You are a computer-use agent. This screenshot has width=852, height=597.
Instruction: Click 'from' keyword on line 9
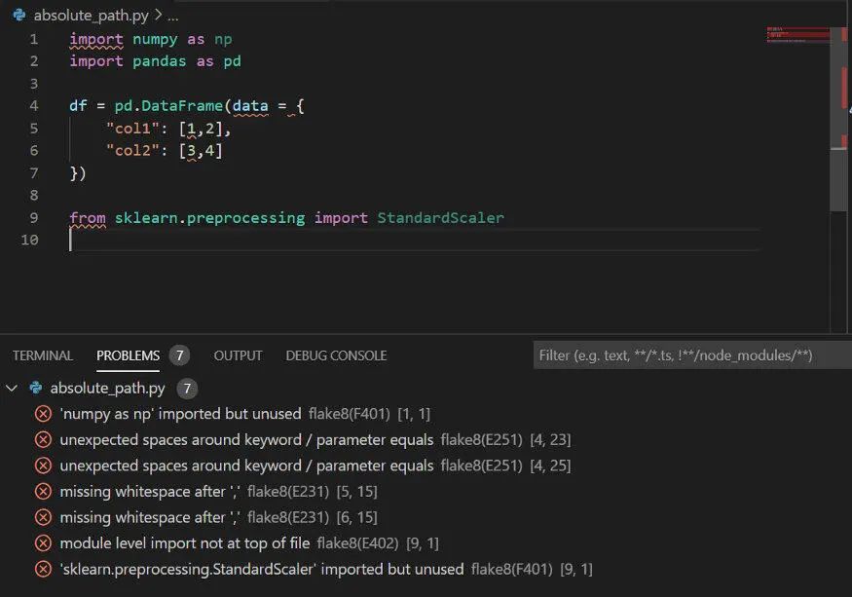pyautogui.click(x=88, y=217)
